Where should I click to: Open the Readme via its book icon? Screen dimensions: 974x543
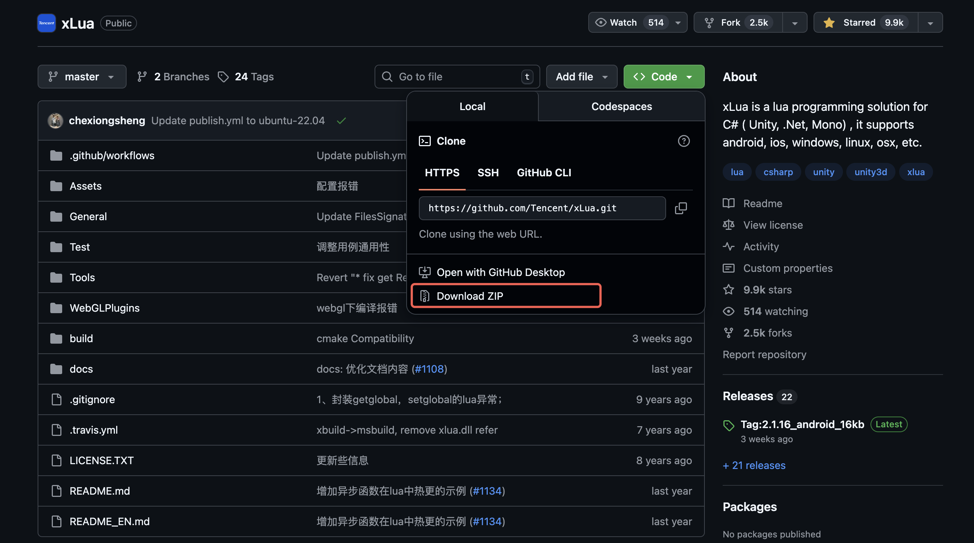[729, 203]
